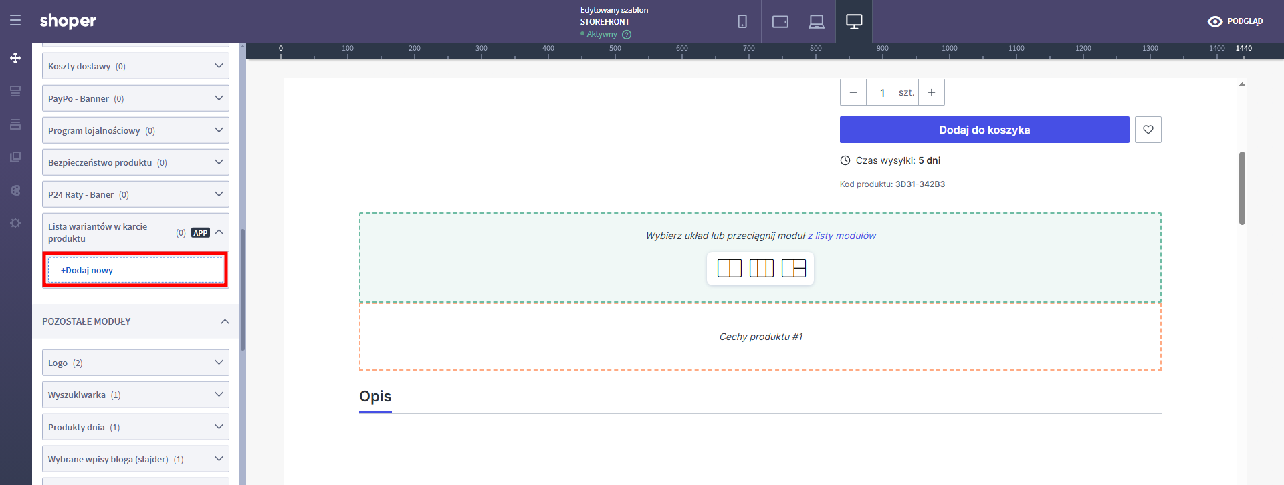The height and width of the screenshot is (485, 1284).
Task: Select desktop monitor preview
Action: coord(854,21)
